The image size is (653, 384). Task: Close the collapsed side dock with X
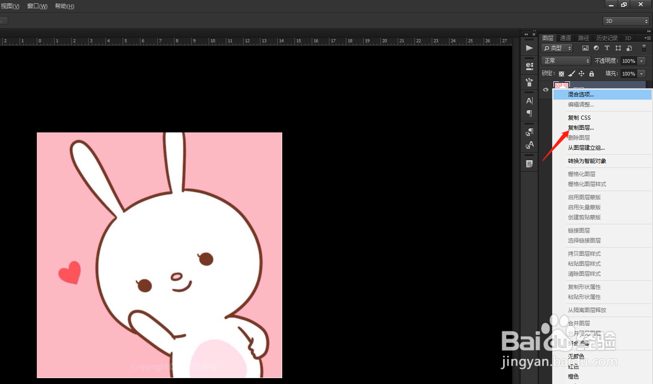click(534, 34)
